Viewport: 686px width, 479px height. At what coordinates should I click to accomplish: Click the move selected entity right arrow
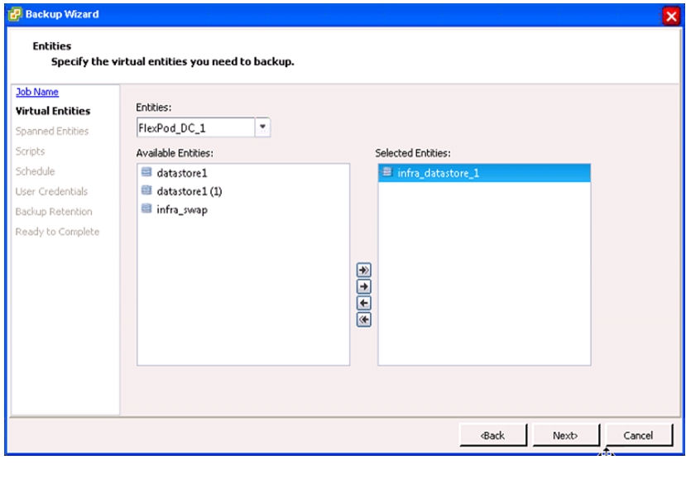[x=363, y=286]
